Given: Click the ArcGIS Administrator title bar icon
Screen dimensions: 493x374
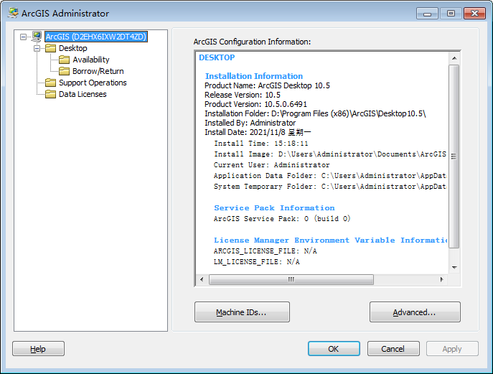Looking at the screenshot, I should pyautogui.click(x=13, y=13).
